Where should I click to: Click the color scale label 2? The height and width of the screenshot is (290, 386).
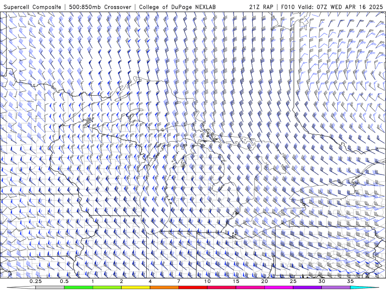(x=122, y=281)
